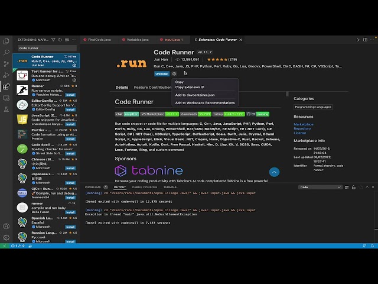Open the DEBUG CONSOLE panel tab
This screenshot has width=378, height=284.
[145, 187]
